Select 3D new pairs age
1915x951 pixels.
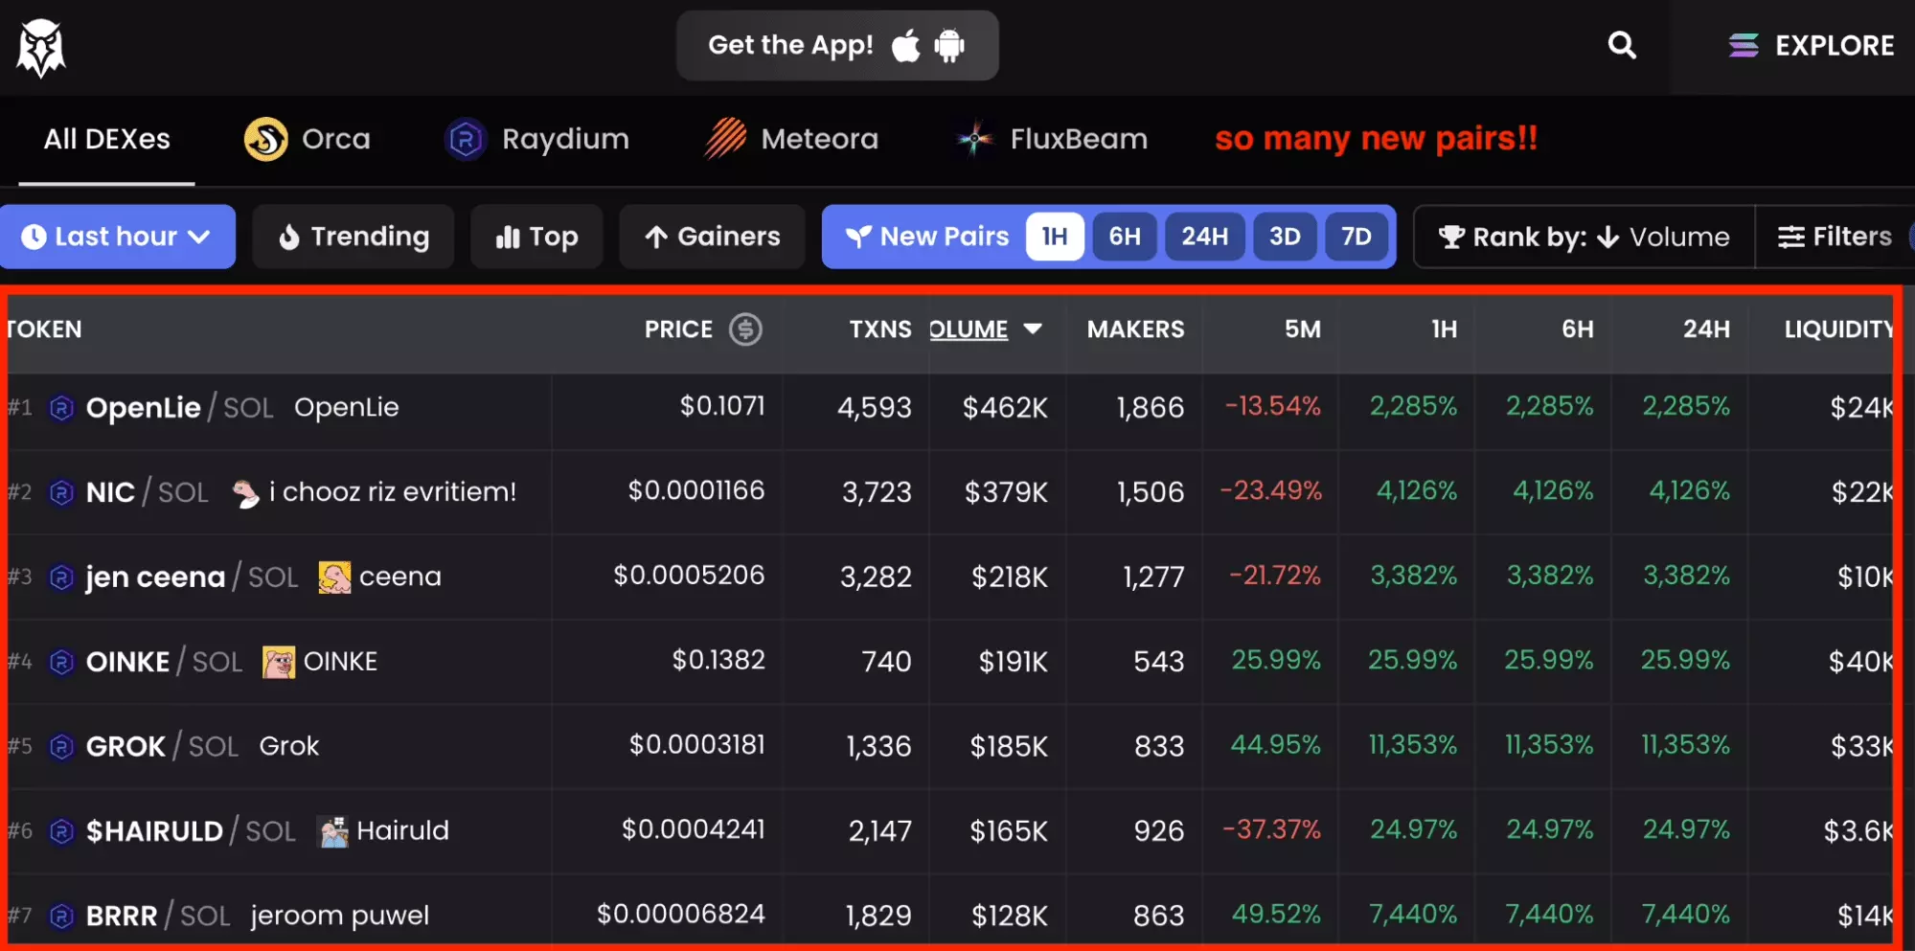[1285, 237]
